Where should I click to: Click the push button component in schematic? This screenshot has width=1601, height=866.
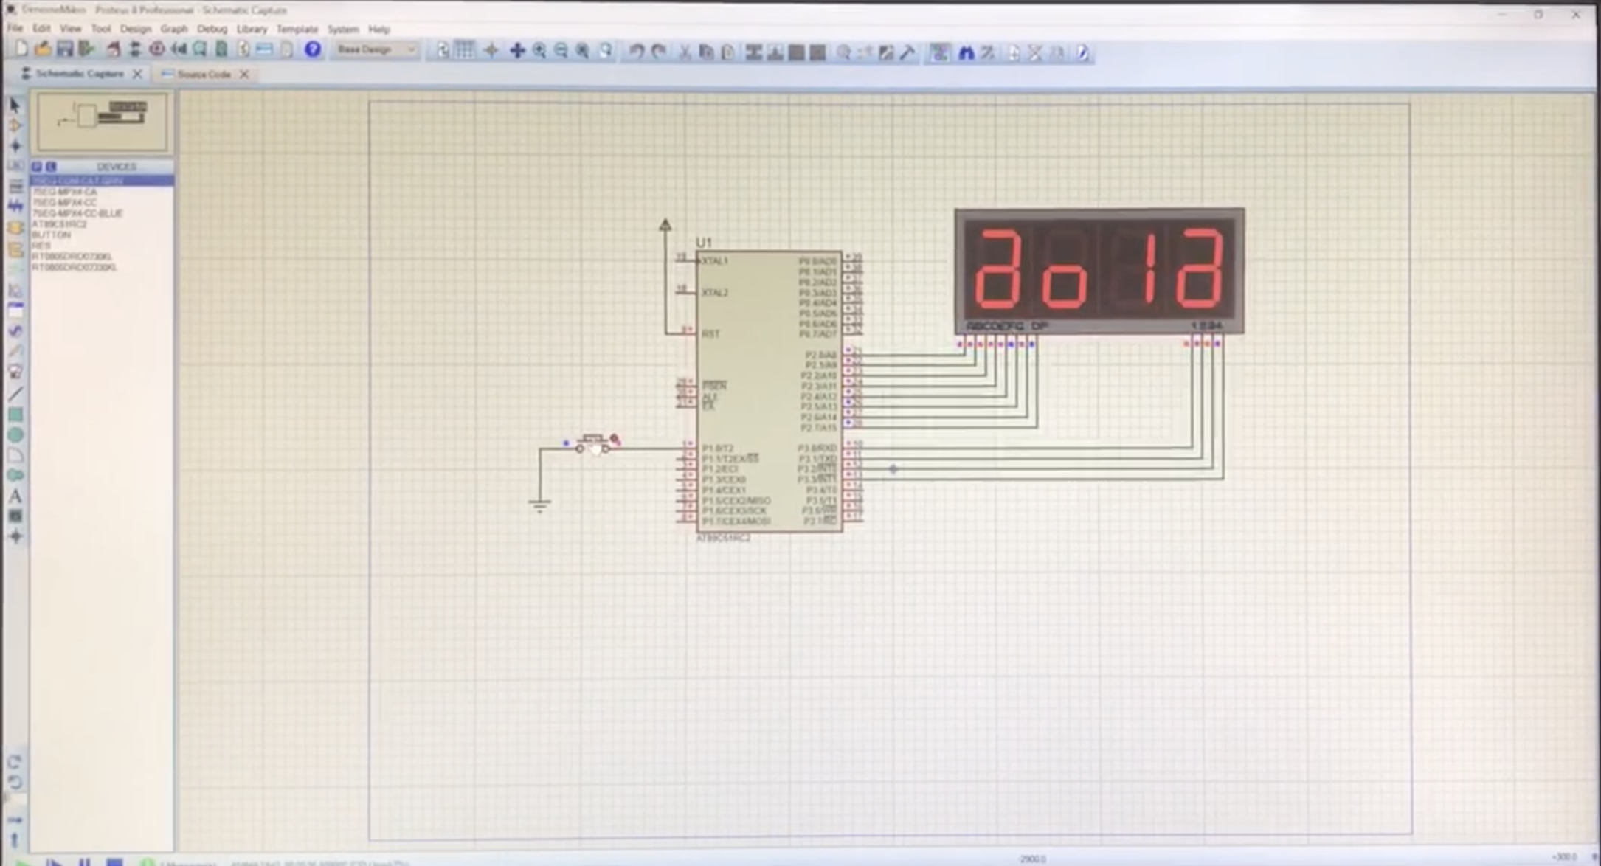point(593,445)
